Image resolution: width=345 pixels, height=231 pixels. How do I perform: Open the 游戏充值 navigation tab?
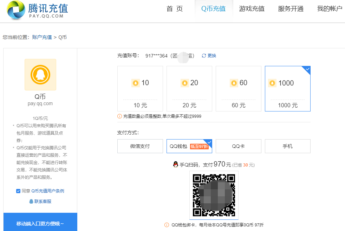tap(252, 9)
